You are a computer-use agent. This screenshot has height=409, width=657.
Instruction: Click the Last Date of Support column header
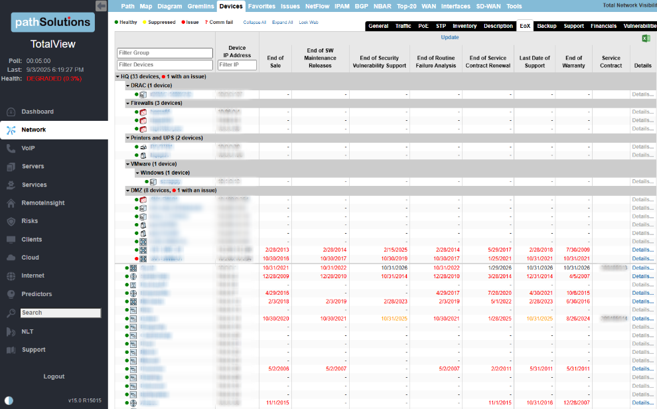(535, 62)
